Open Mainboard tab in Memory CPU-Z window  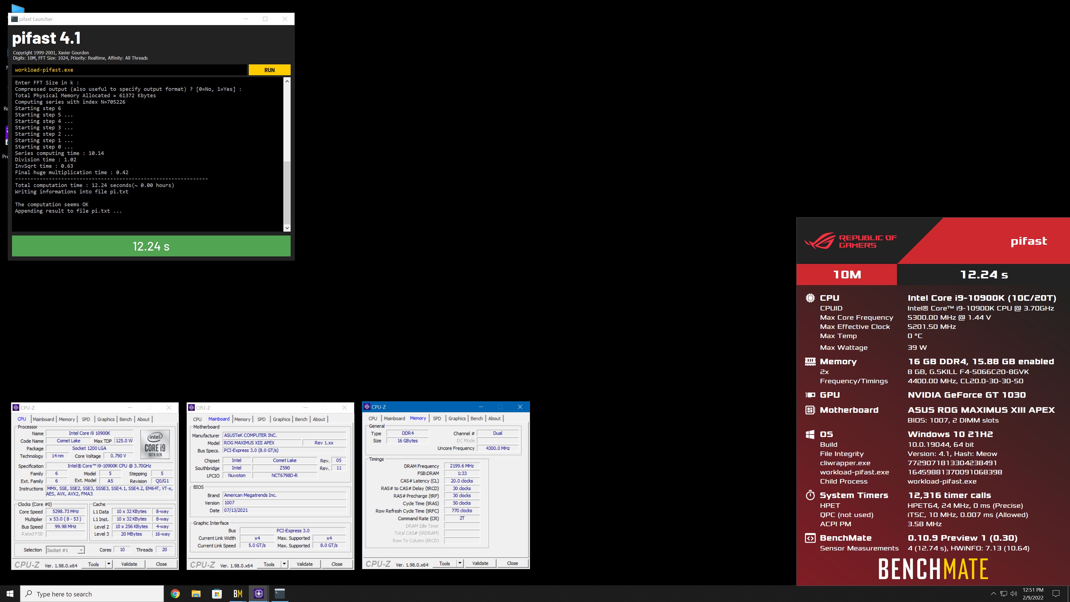point(394,418)
